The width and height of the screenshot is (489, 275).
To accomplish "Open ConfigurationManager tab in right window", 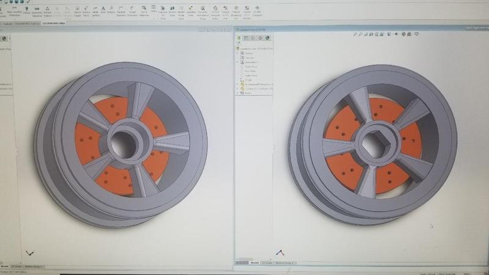I will tap(253, 38).
